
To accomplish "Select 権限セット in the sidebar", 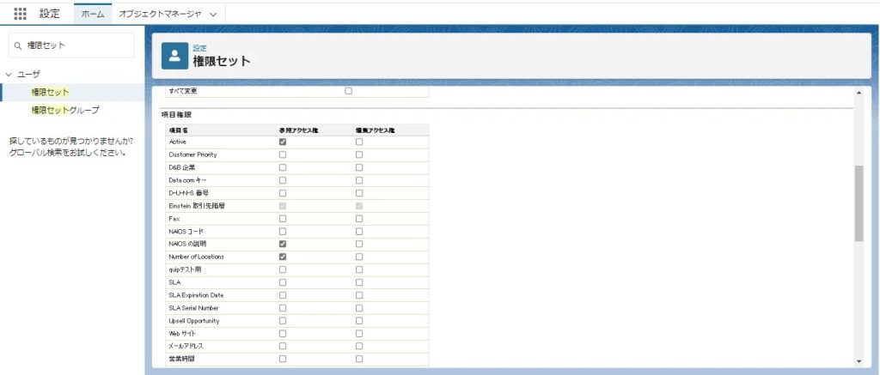I will click(51, 93).
